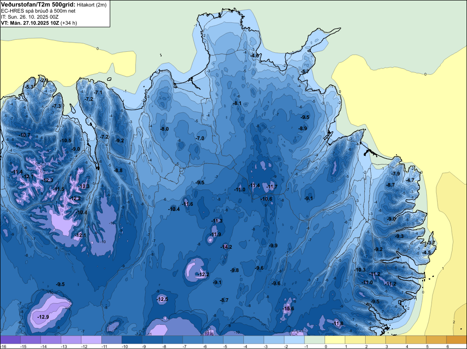467x349 pixels.
Task: Click the -3.7 temperature label
Action: tap(431, 243)
